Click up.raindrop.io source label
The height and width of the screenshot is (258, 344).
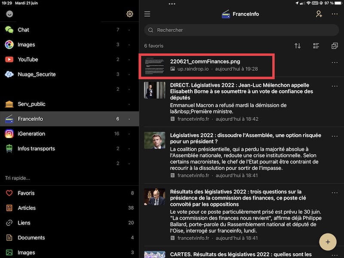[x=193, y=69]
